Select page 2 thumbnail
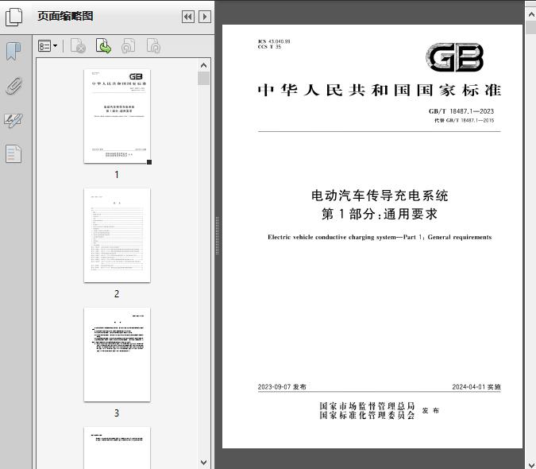536x469 pixels. pyautogui.click(x=117, y=235)
